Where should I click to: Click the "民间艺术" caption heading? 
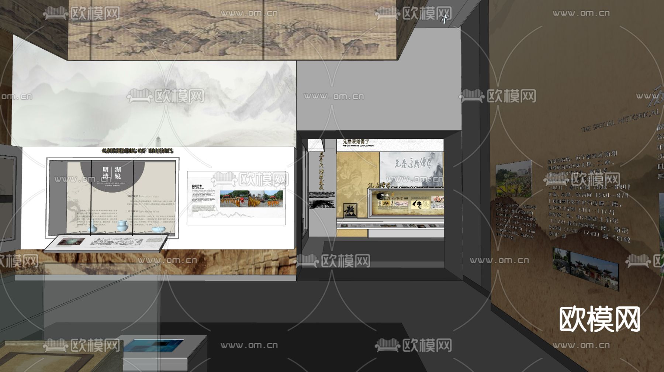pyautogui.click(x=197, y=186)
